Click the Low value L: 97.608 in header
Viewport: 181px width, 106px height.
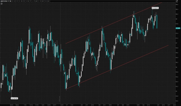tap(35, 1)
